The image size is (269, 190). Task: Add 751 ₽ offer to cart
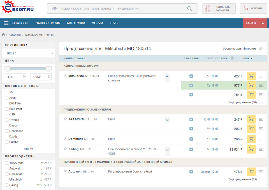click(x=251, y=94)
